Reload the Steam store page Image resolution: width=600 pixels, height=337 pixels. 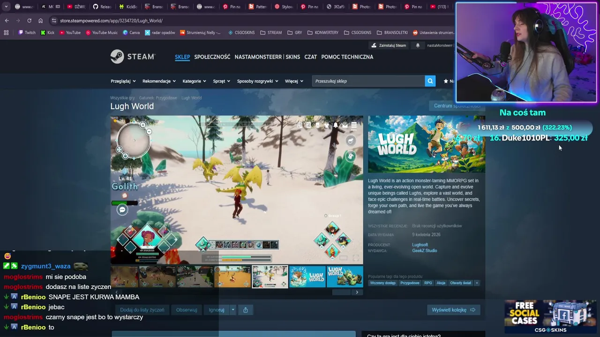pos(29,21)
